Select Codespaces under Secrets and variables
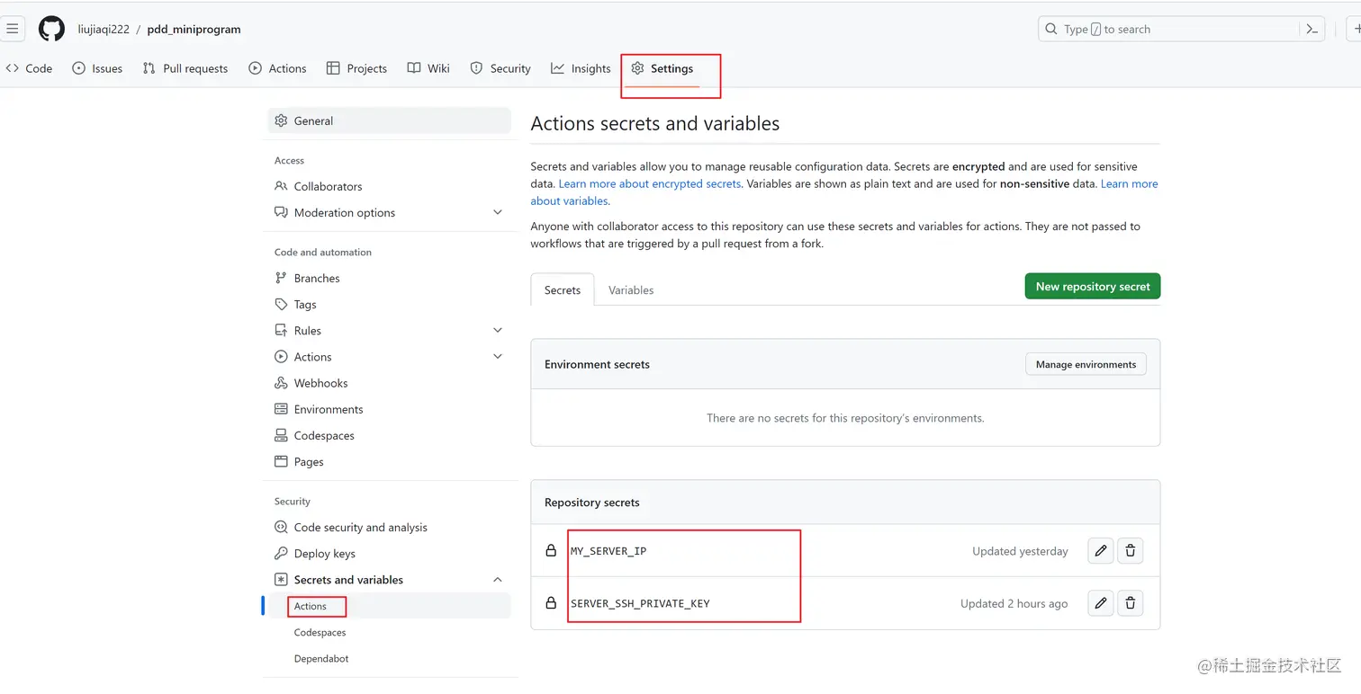1361x694 pixels. pos(320,633)
